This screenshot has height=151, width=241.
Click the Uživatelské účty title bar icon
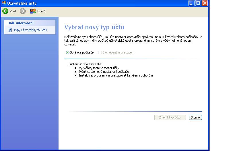pyautogui.click(x=4, y=3)
